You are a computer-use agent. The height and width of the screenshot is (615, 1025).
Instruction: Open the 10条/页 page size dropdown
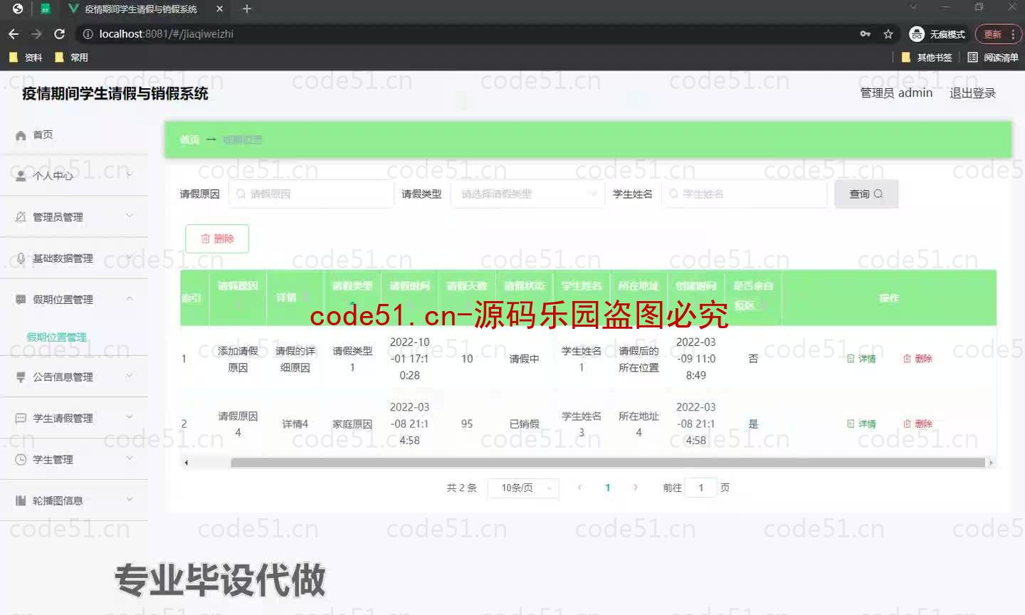tap(523, 488)
